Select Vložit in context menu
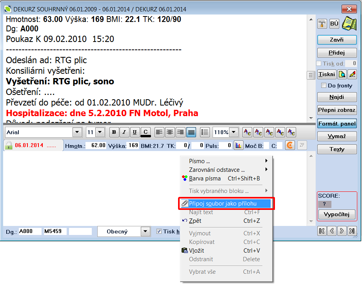Image resolution: width=362 pixels, height=284 pixels. click(226, 251)
